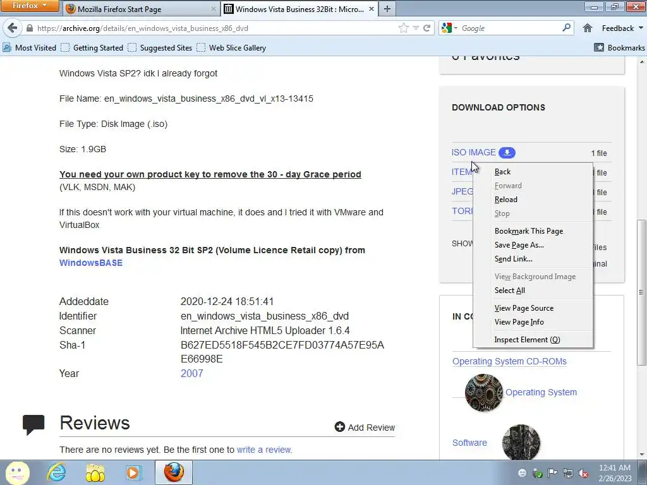Open the Firefox application menu button
Viewport: 647px width, 485px height.
tap(30, 6)
